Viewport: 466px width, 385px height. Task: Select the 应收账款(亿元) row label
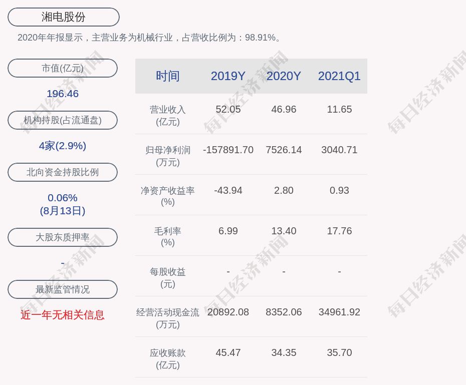168,358
